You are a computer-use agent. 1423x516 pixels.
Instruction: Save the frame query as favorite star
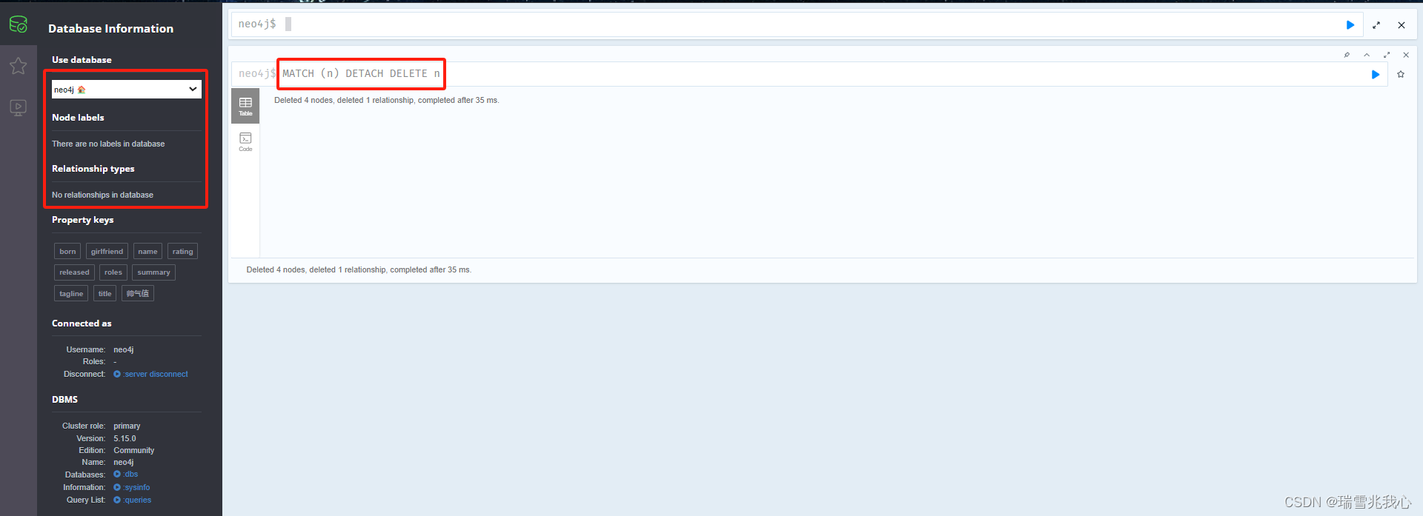[x=1401, y=74]
